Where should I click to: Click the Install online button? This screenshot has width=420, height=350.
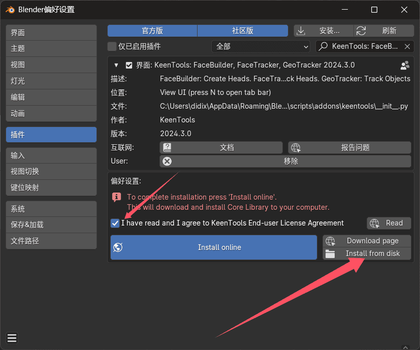point(214,247)
